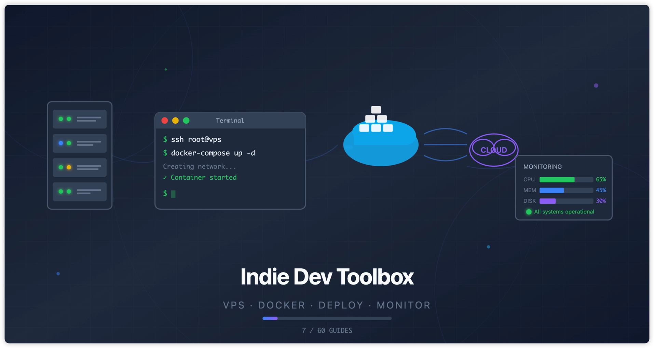Click the guides progress bar under the subtitle
The image size is (654, 348).
click(327, 318)
